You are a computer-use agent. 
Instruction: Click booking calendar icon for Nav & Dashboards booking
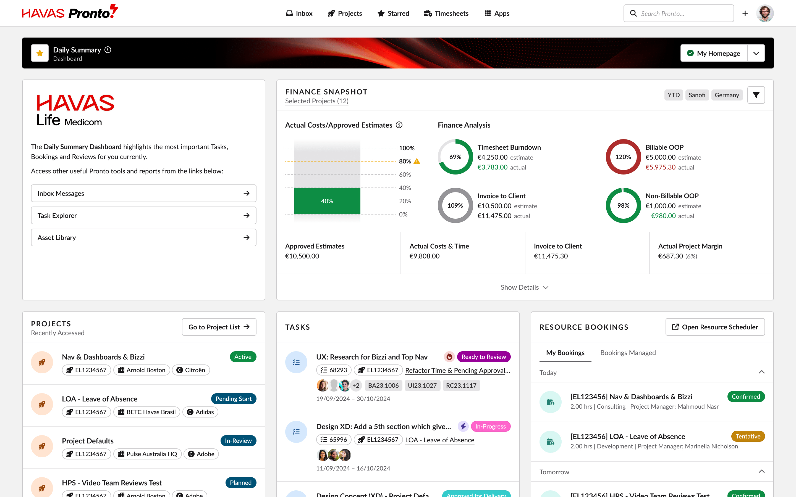click(550, 402)
